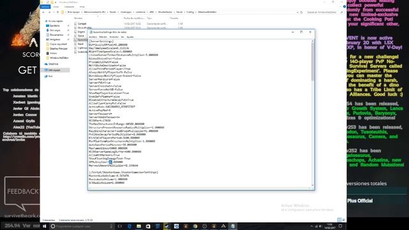Open File Explorer from the taskbar
409x230 pixels.
tap(139, 226)
